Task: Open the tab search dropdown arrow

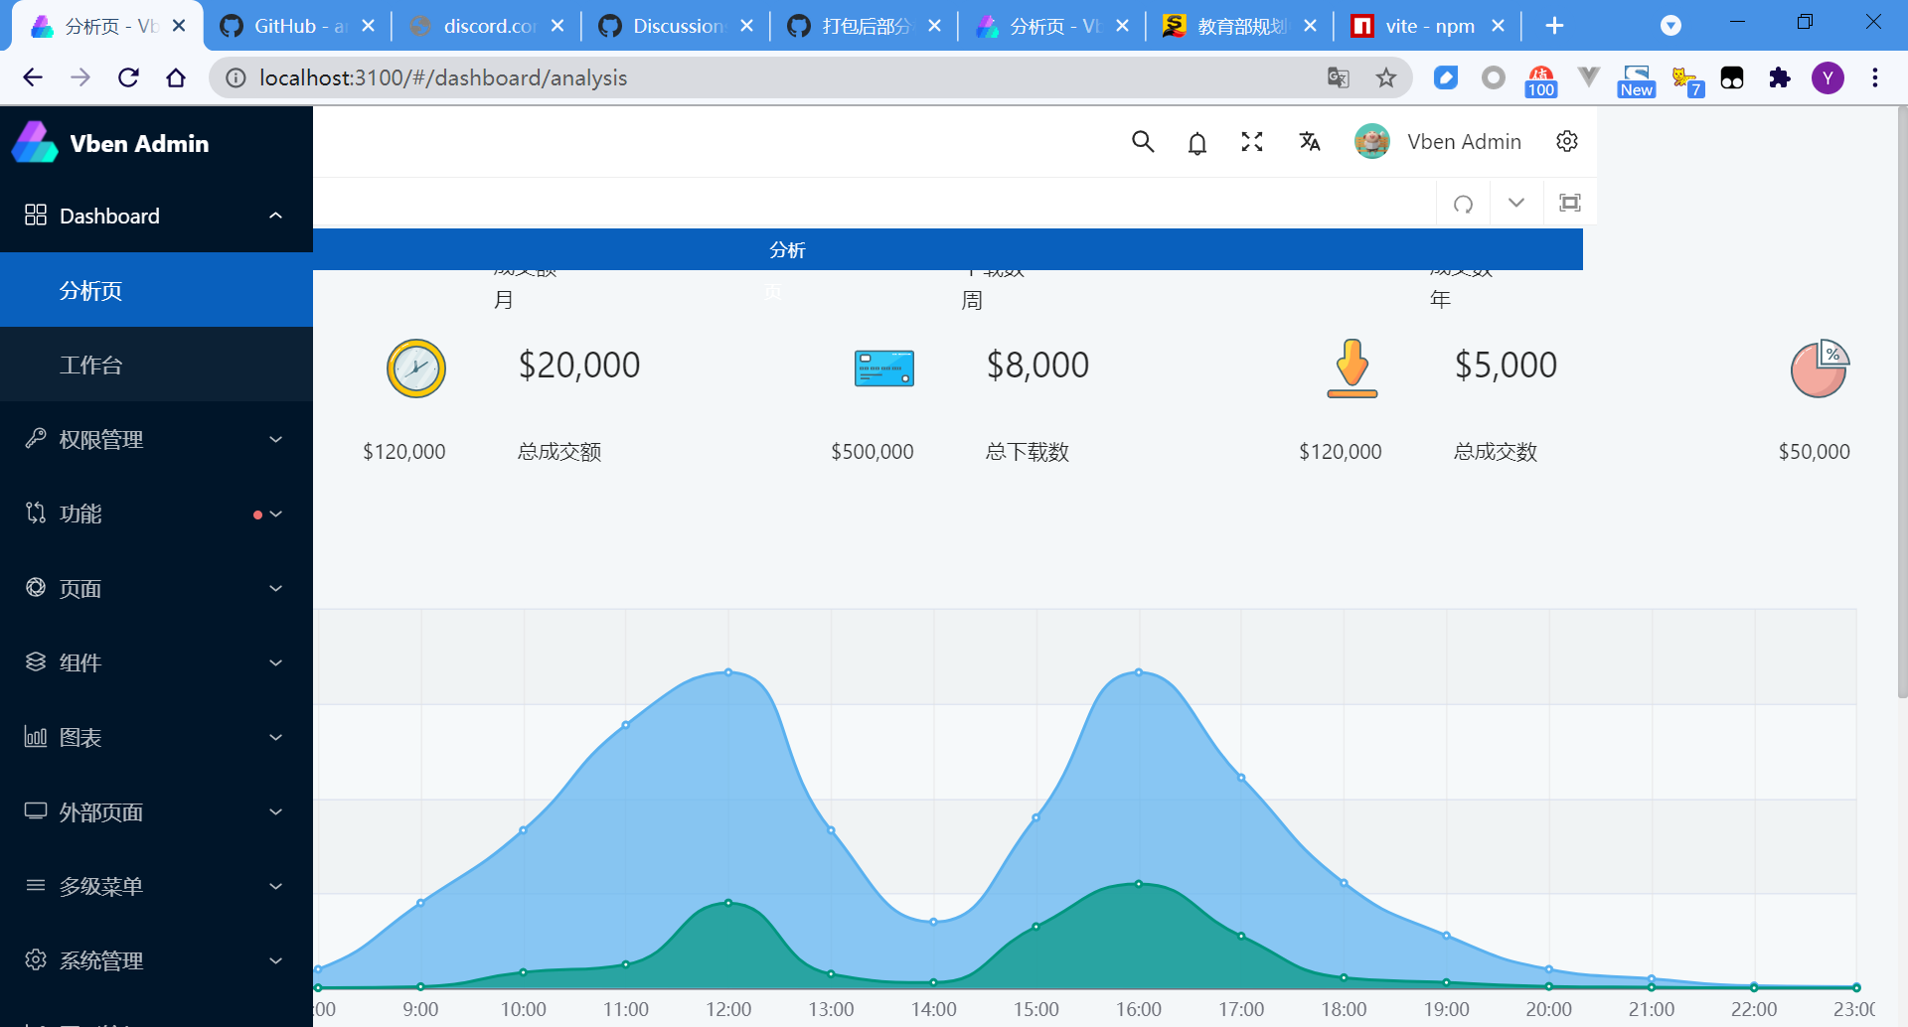Action: 1670,26
